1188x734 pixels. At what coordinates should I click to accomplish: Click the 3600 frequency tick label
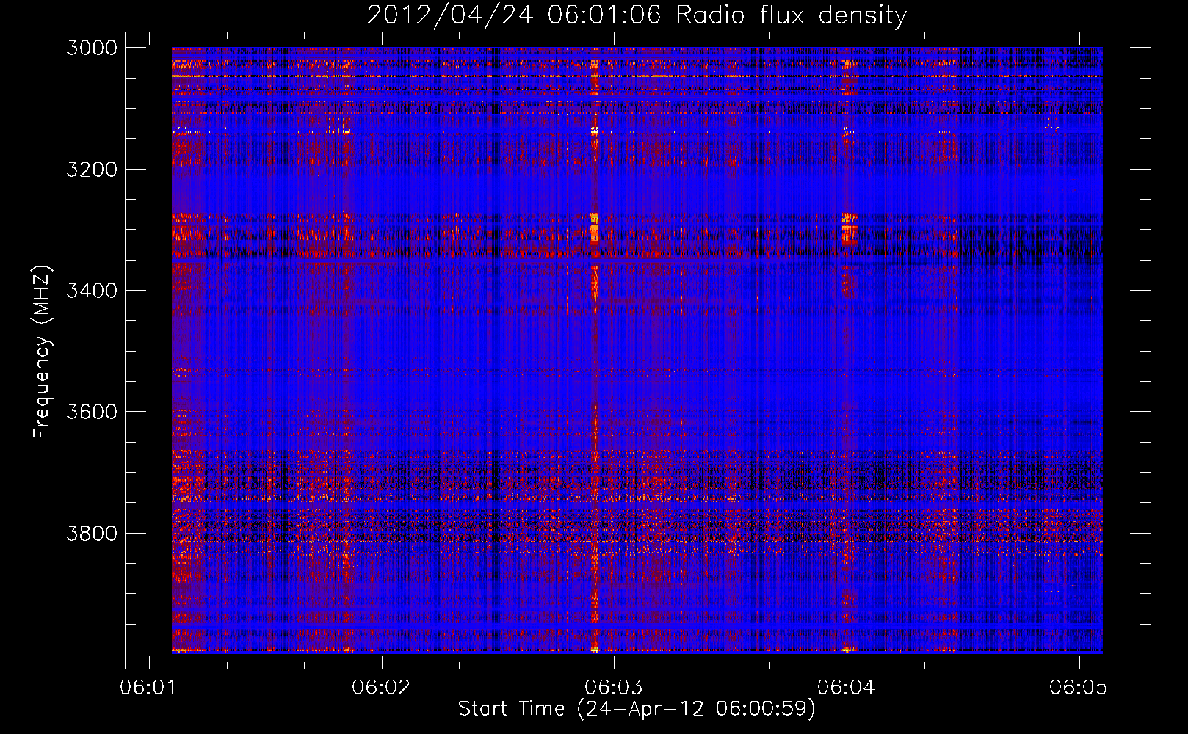(92, 412)
